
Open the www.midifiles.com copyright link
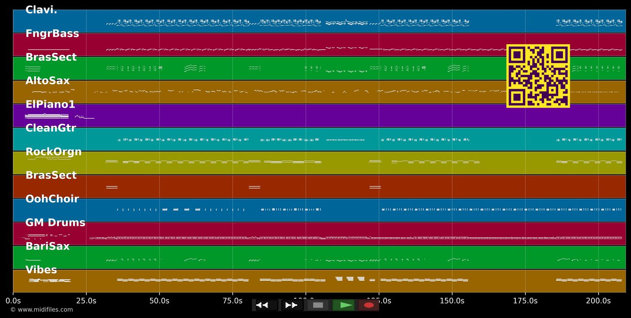click(x=41, y=310)
